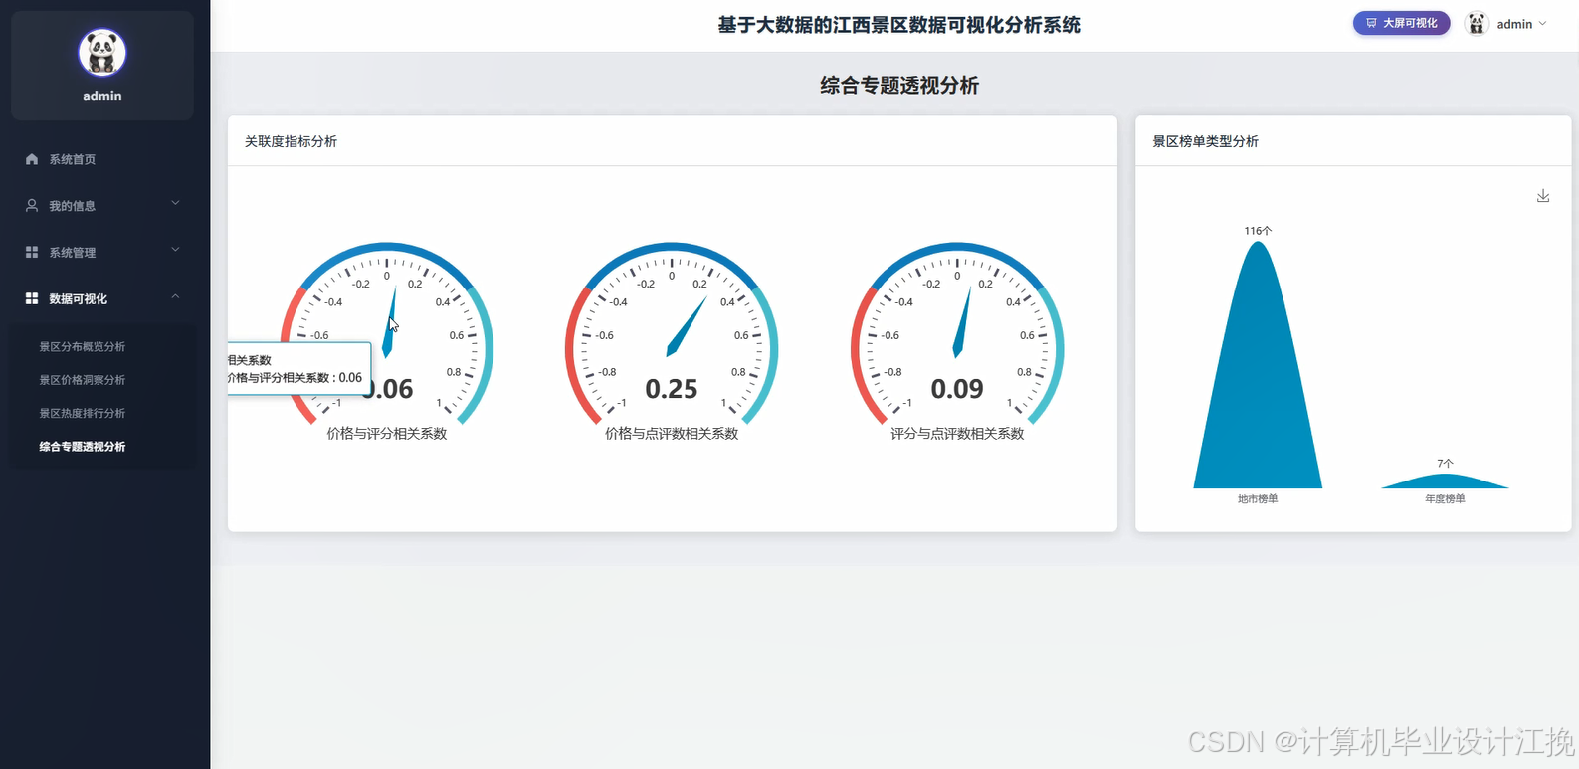Click the small panda avatar in the top bar
The image size is (1579, 769).
1477,24
